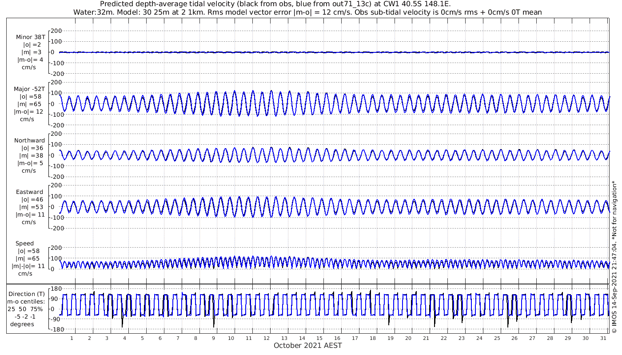Click the '200' tick on Minor axis
The height and width of the screenshot is (355, 622).
pos(56,31)
